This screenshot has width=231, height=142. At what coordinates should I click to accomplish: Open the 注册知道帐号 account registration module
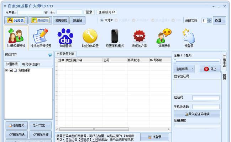tap(16, 38)
